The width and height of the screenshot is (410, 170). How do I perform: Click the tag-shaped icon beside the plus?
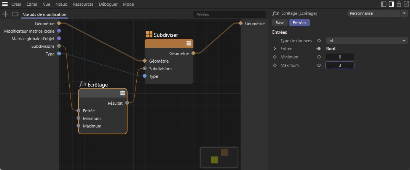point(15,14)
